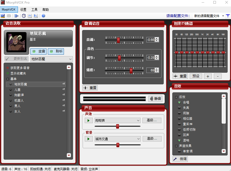Play the 城市交通 background sound

(x=89, y=139)
